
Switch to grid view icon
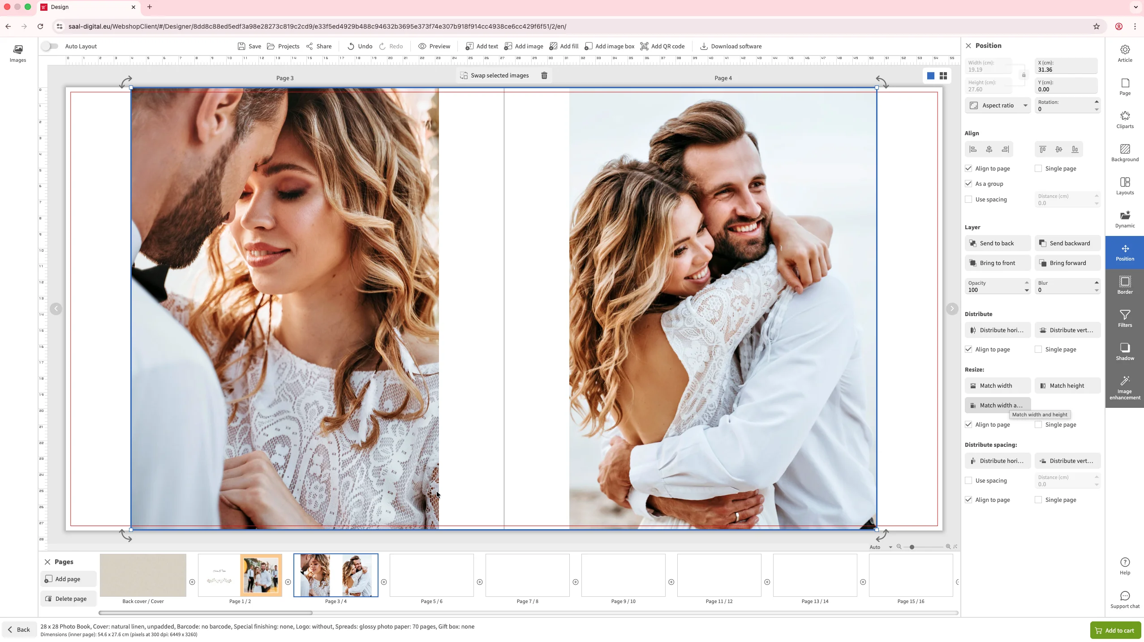coord(943,76)
